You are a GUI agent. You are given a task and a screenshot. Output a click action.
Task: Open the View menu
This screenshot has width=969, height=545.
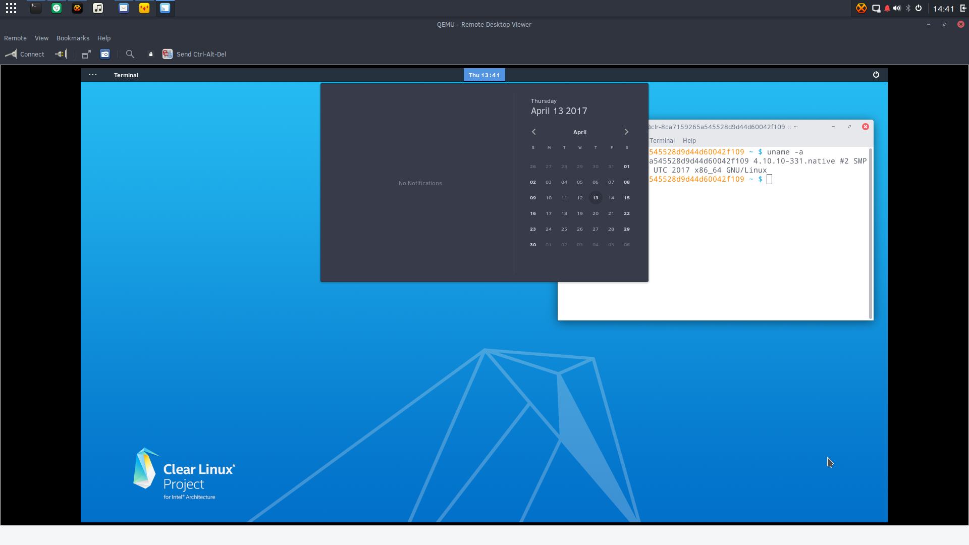click(x=41, y=38)
